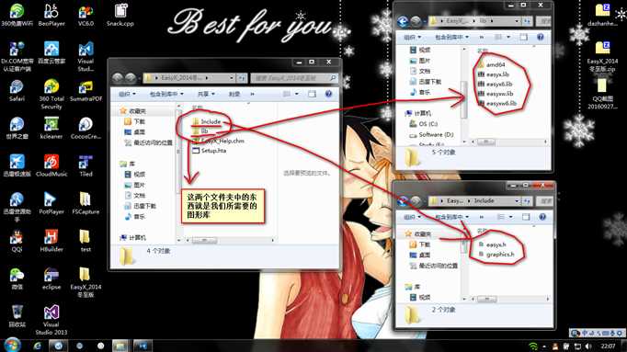Select the EasyX_Help.chm file

coord(218,141)
